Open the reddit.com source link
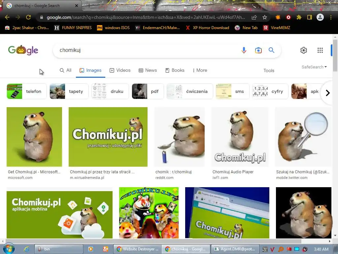The image size is (338, 254). (164, 178)
